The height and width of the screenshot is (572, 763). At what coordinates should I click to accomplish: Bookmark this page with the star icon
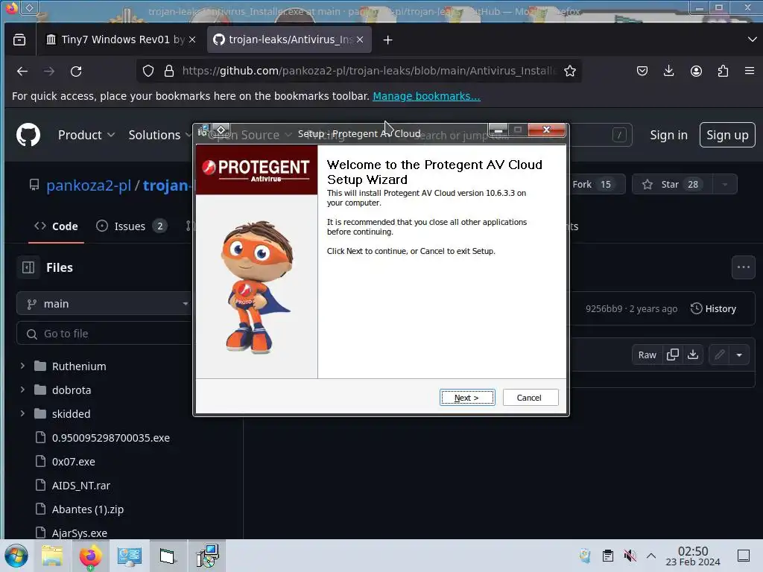(570, 71)
